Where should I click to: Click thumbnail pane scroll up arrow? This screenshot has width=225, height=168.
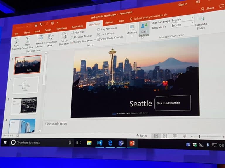click(46, 53)
